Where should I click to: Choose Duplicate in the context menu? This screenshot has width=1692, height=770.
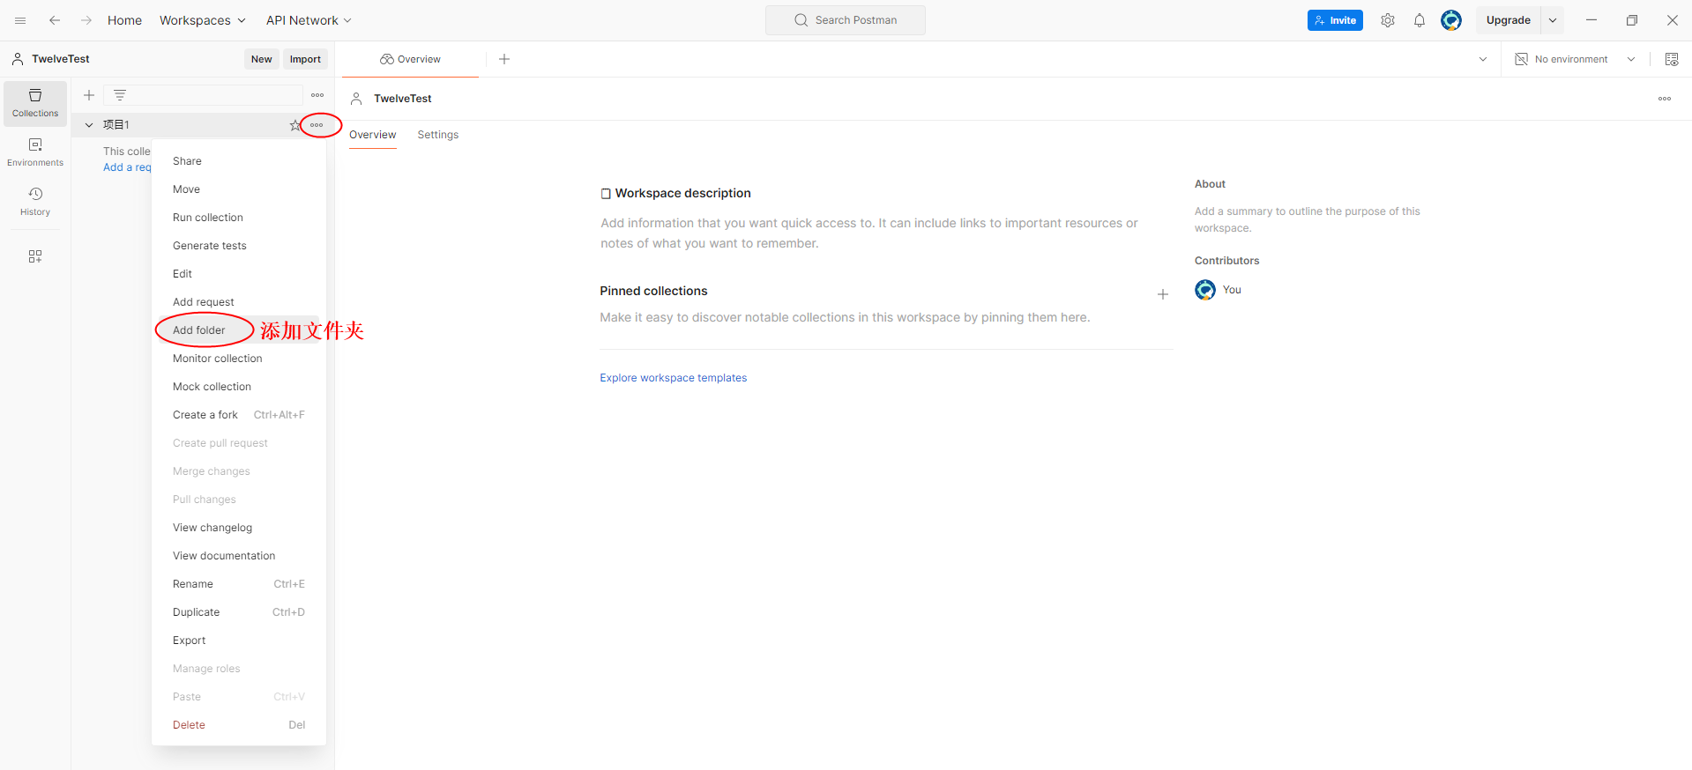point(239,612)
